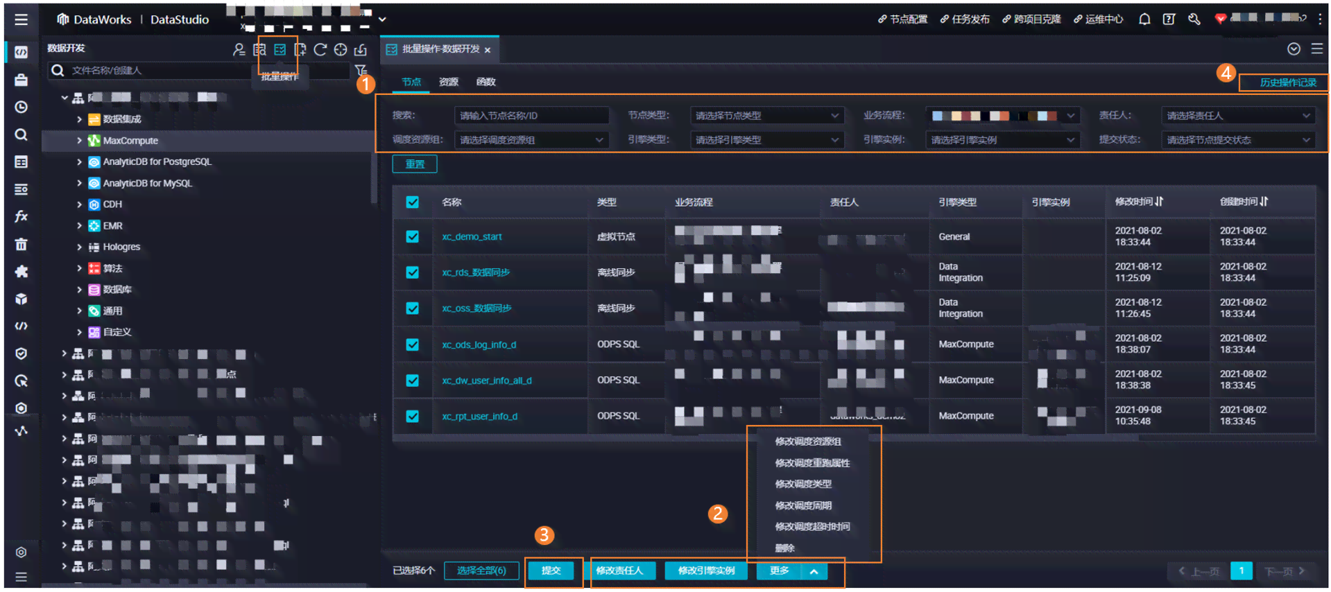Viewport: 1331px width, 592px height.
Task: Uncheck the xc_demo_start row checkbox
Action: [413, 236]
